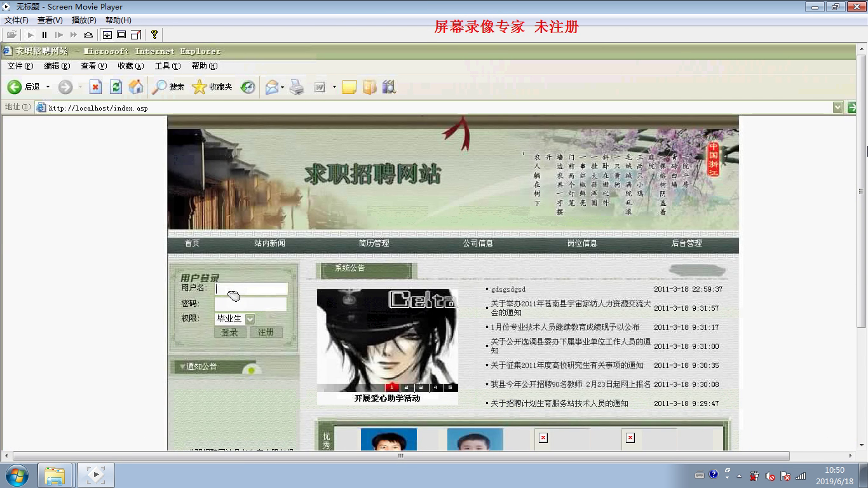Click the yellow note icon in IE toolbar
Viewport: 868px width, 488px height.
349,87
